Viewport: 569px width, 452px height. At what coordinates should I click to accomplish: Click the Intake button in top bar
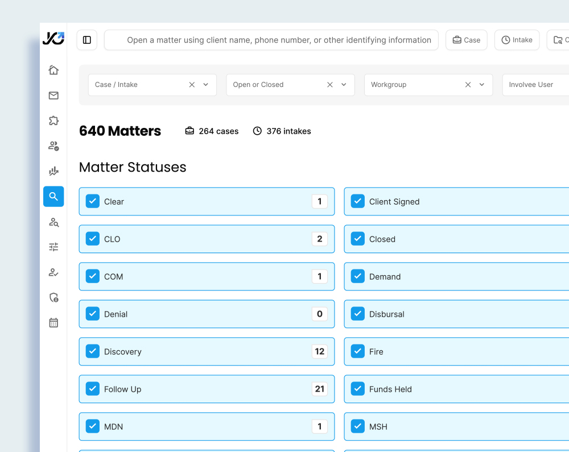pos(517,40)
